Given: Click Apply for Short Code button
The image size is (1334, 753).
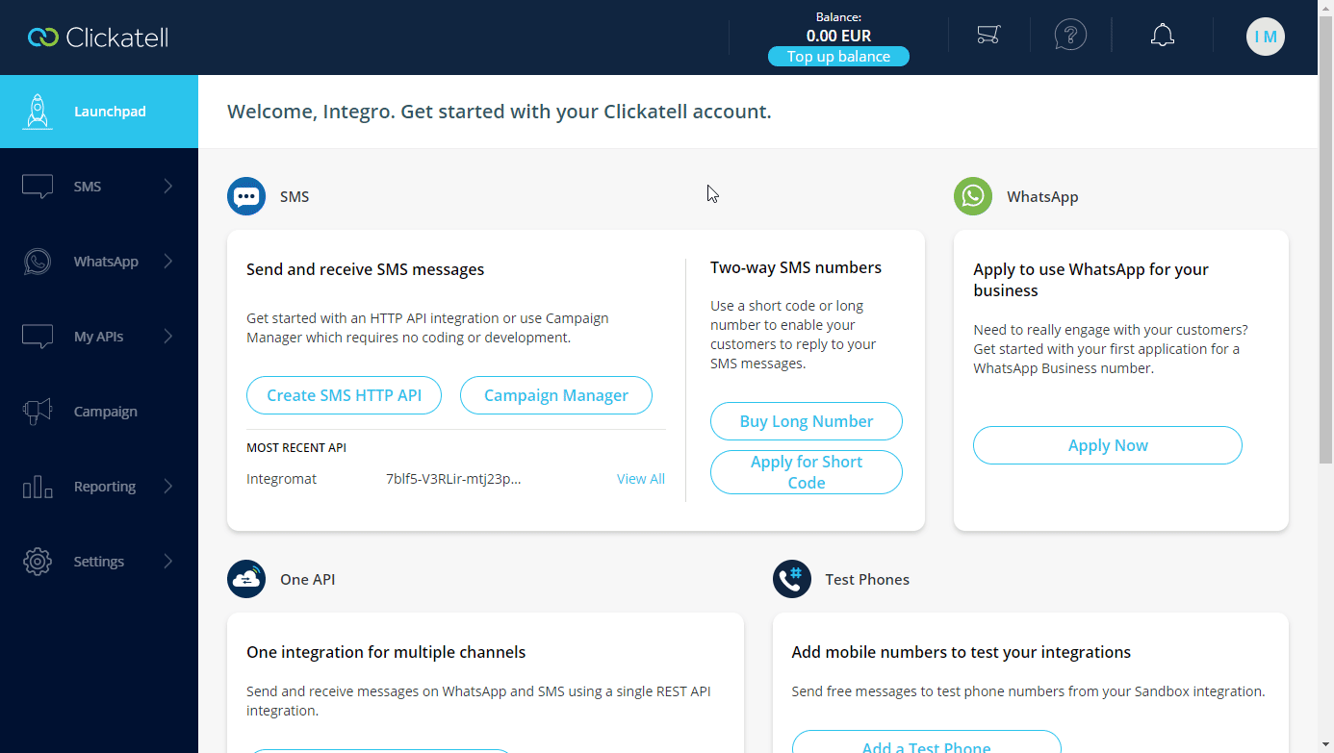Looking at the screenshot, I should click(x=807, y=472).
